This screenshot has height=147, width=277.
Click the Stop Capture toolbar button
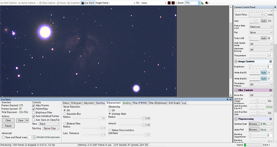pyautogui.click(x=47, y=3)
